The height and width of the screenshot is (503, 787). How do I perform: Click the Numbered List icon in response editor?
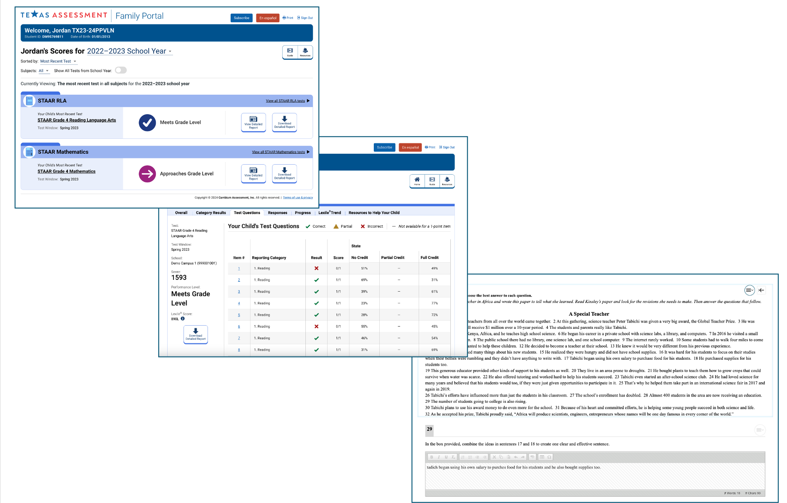tap(463, 457)
